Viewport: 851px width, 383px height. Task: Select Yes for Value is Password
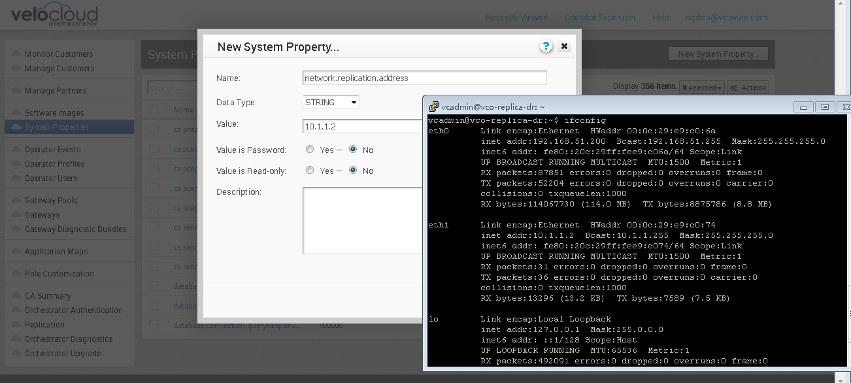310,150
